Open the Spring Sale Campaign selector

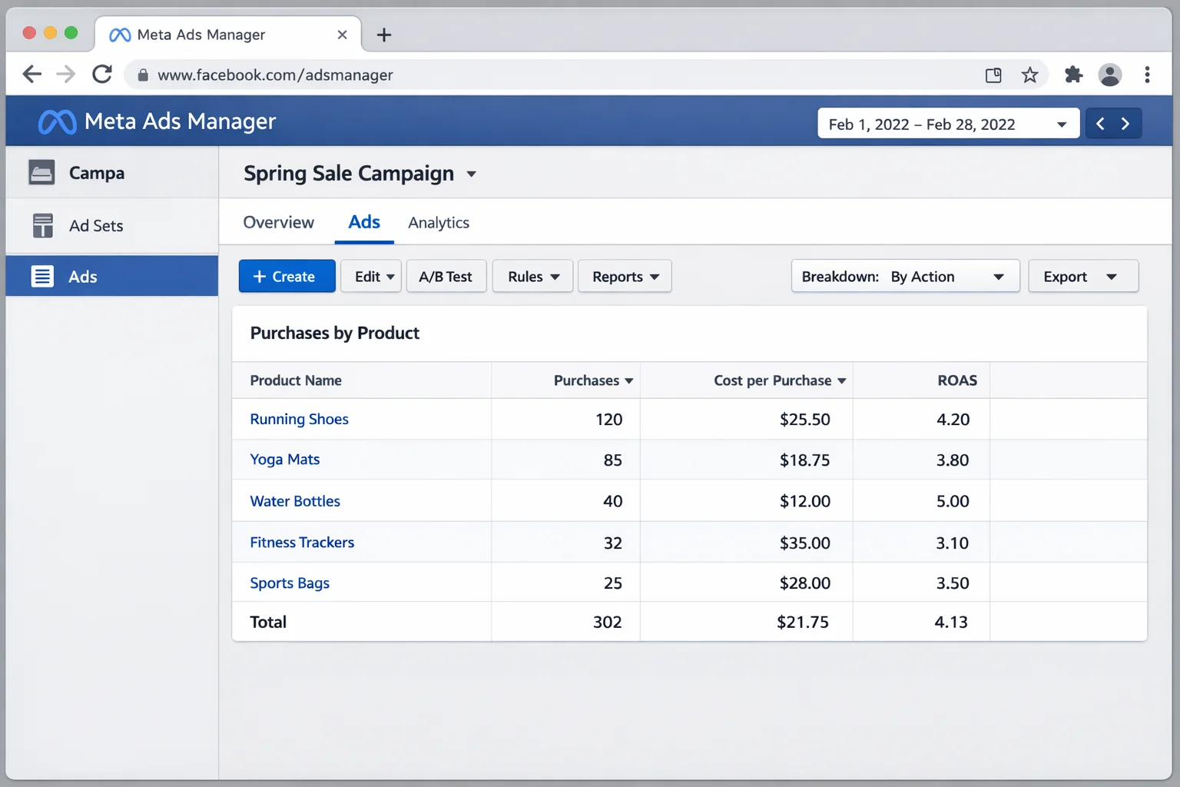[360, 173]
